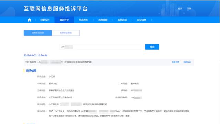220x124 pixels.
Task: Select the 小红书账号 complaint result row
Action: click(x=109, y=62)
